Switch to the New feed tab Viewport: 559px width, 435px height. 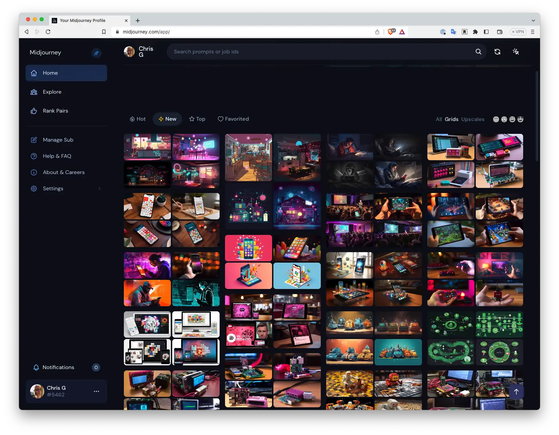coord(167,119)
